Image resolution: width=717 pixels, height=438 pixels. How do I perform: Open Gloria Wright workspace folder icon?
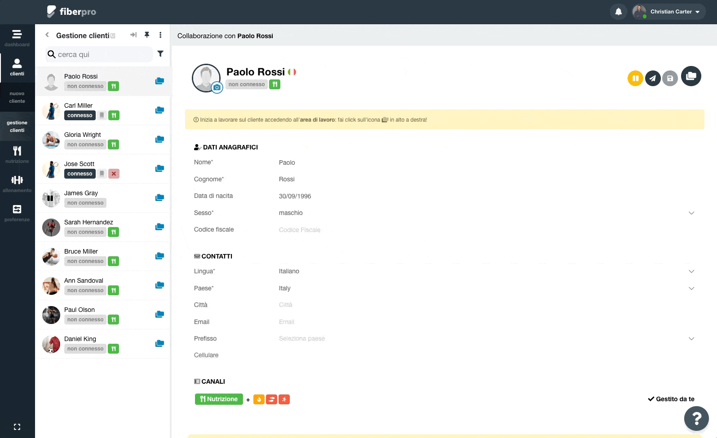[x=159, y=140]
